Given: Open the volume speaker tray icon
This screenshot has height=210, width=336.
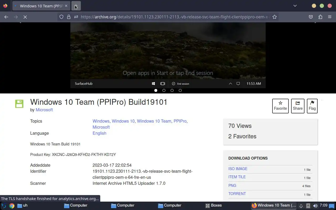Looking at the screenshot, I should point(315,206).
